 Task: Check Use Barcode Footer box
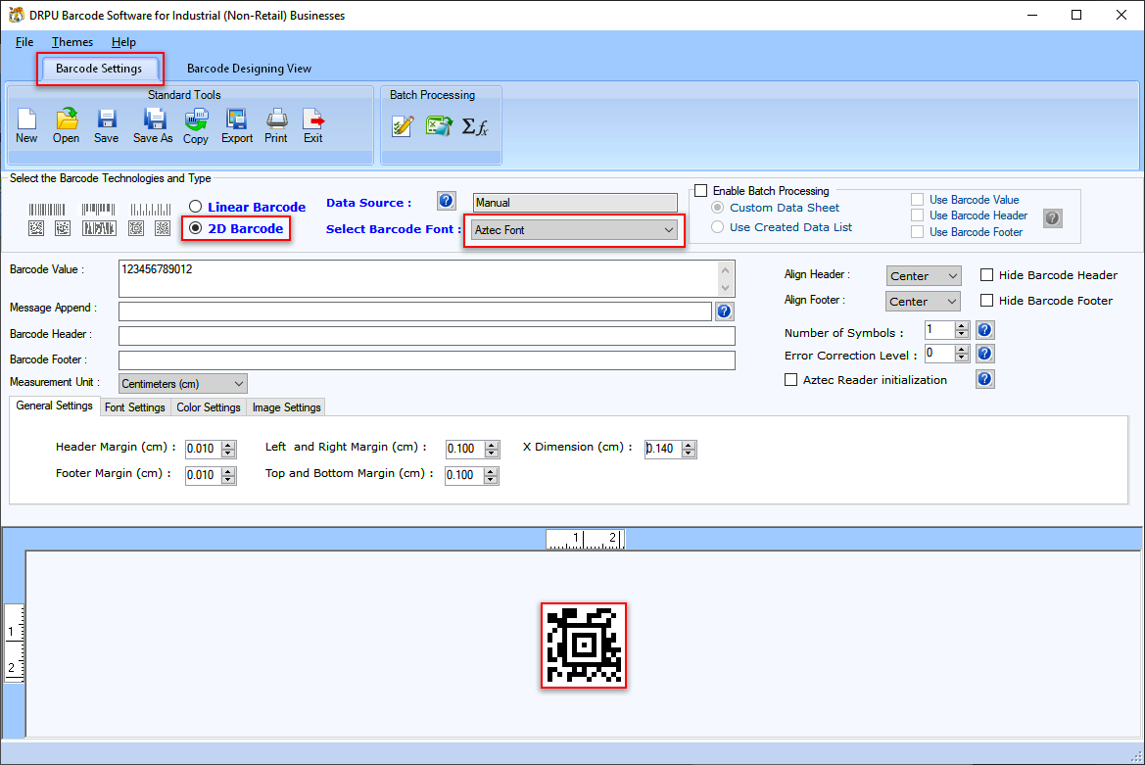pyautogui.click(x=917, y=232)
